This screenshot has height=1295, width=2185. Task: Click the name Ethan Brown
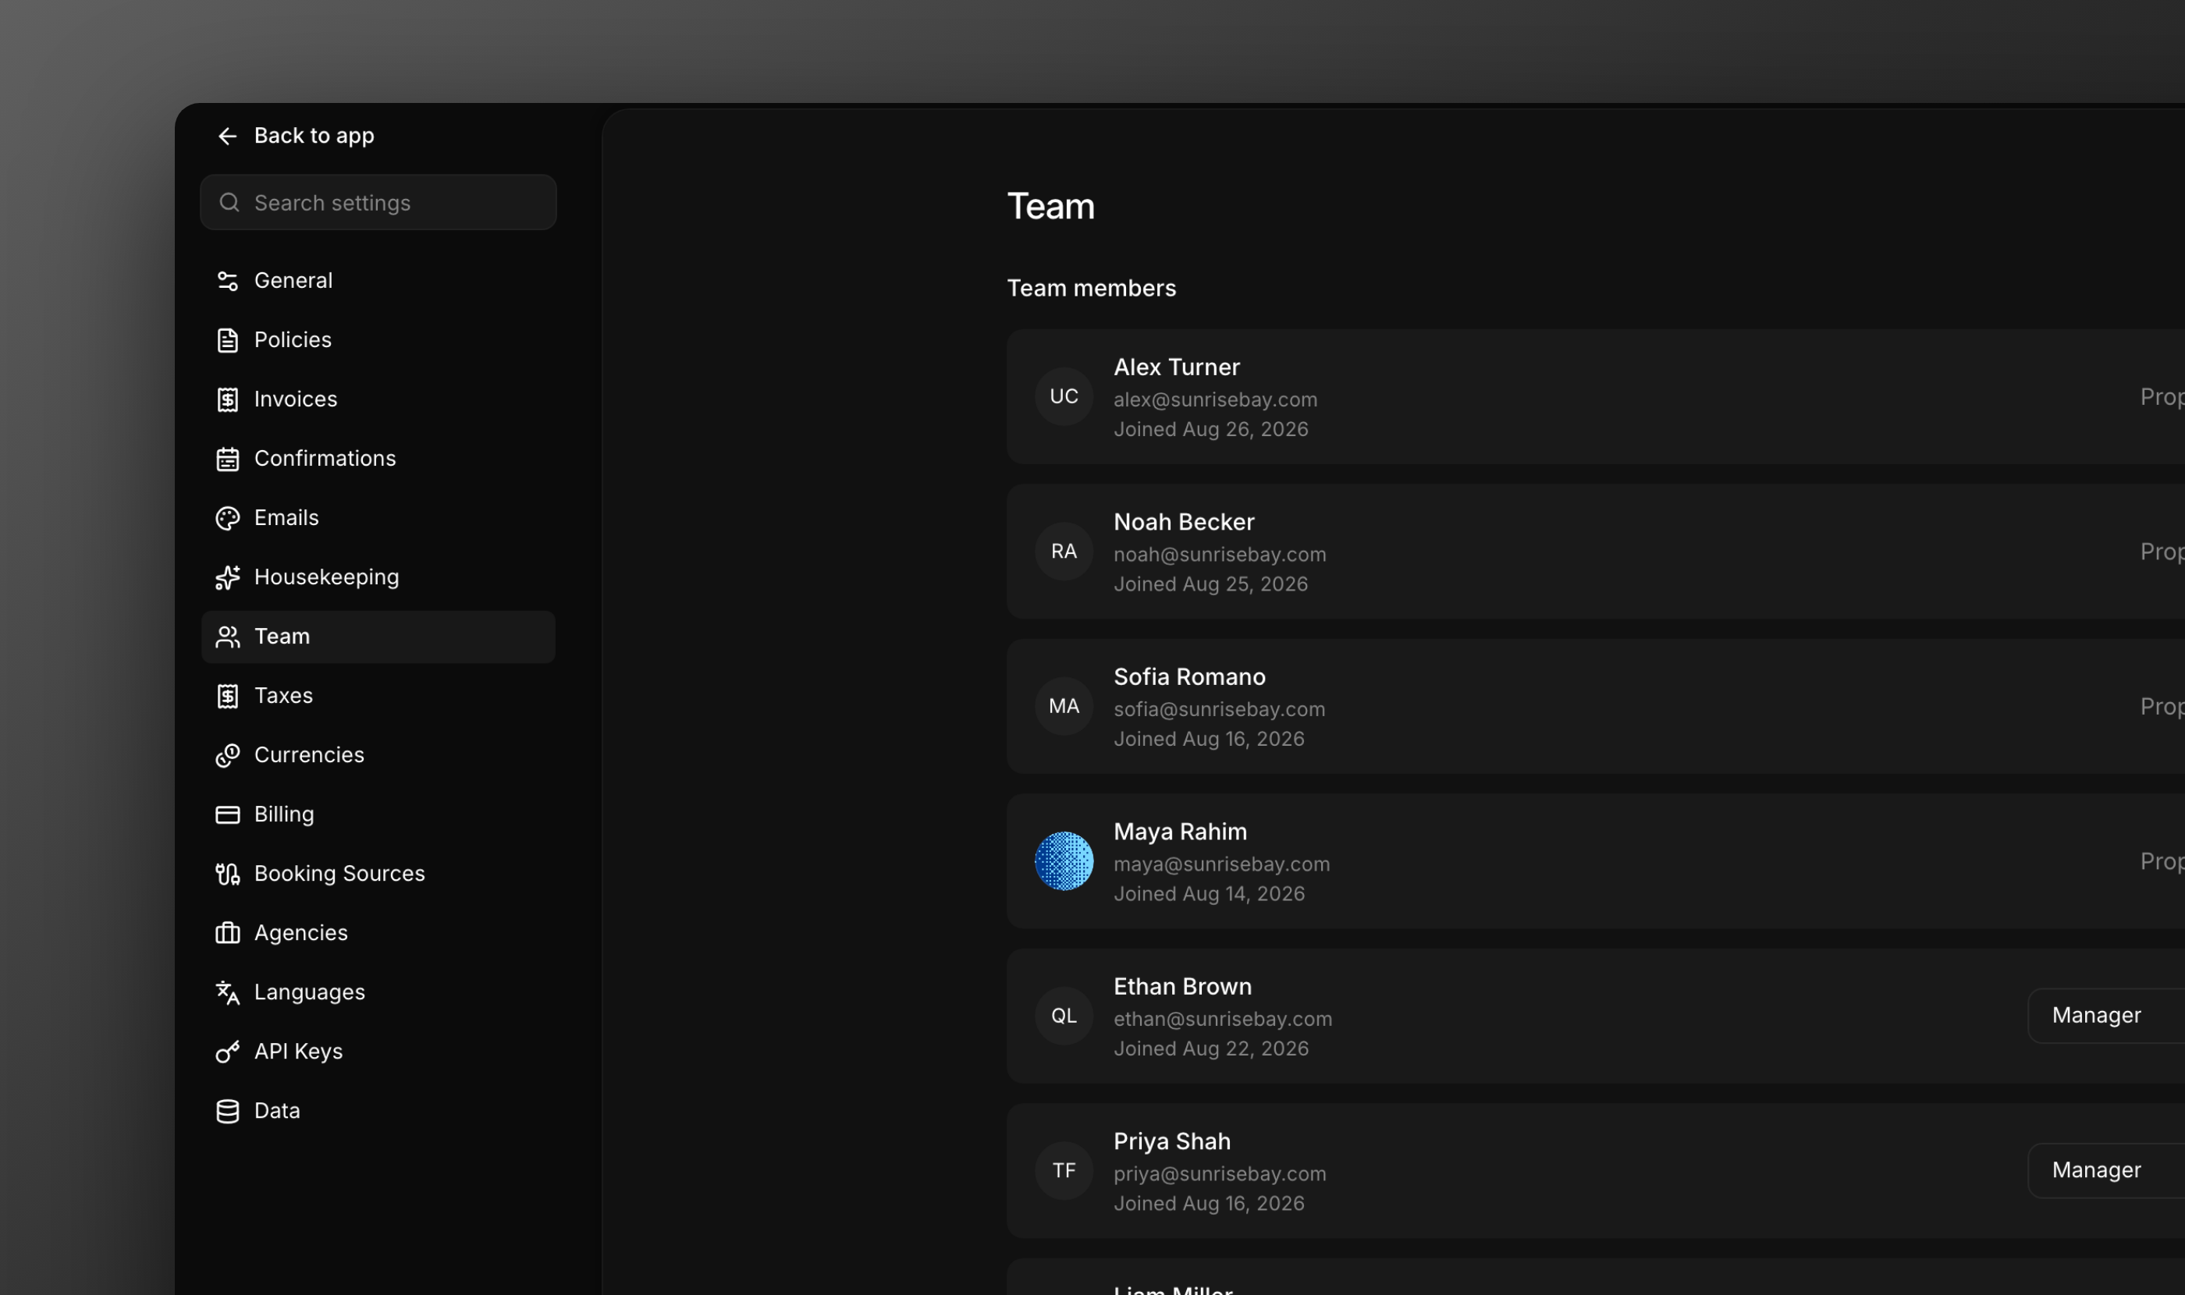[1182, 987]
